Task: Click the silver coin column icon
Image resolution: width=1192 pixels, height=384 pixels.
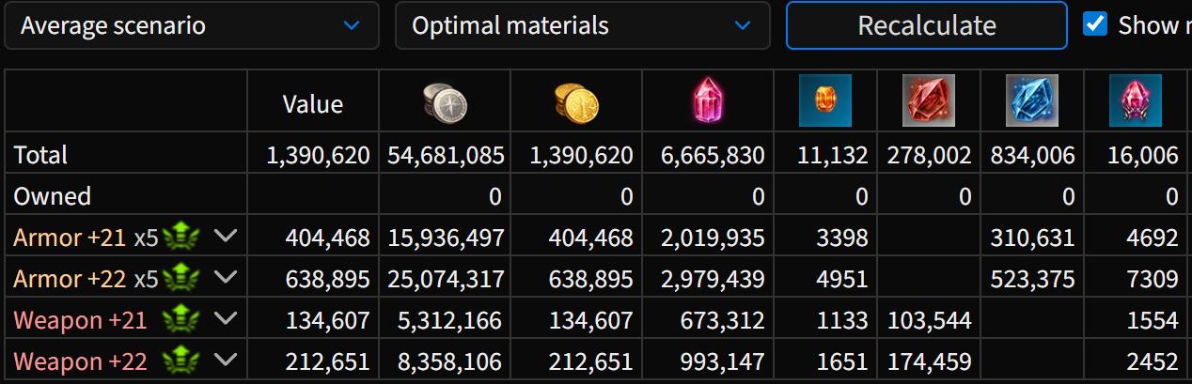Action: 445,101
